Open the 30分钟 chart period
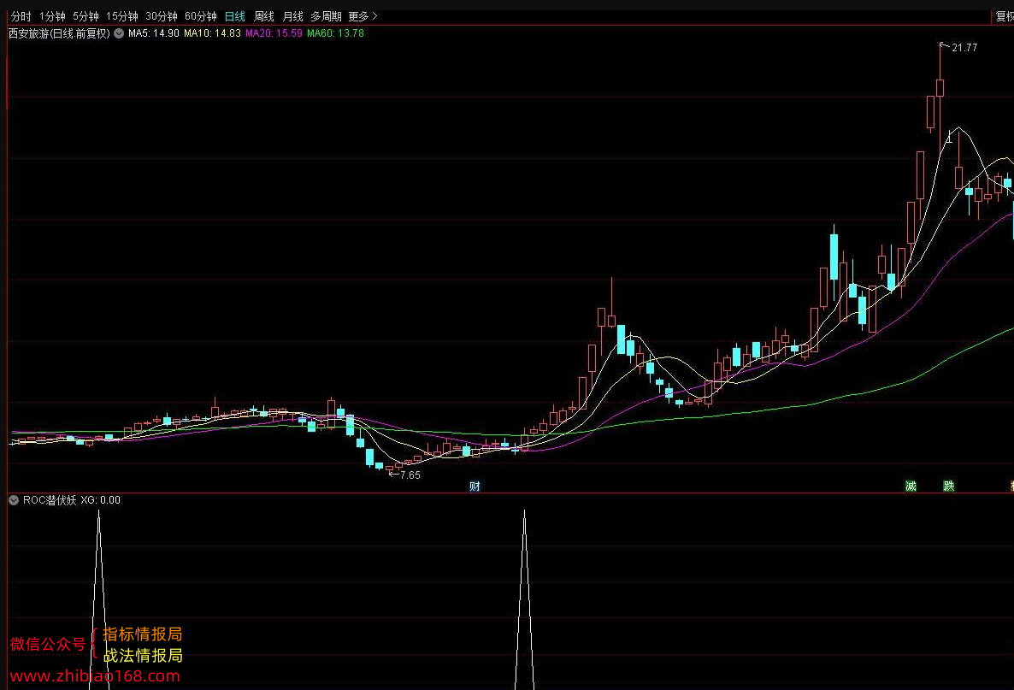The image size is (1014, 690). point(161,16)
